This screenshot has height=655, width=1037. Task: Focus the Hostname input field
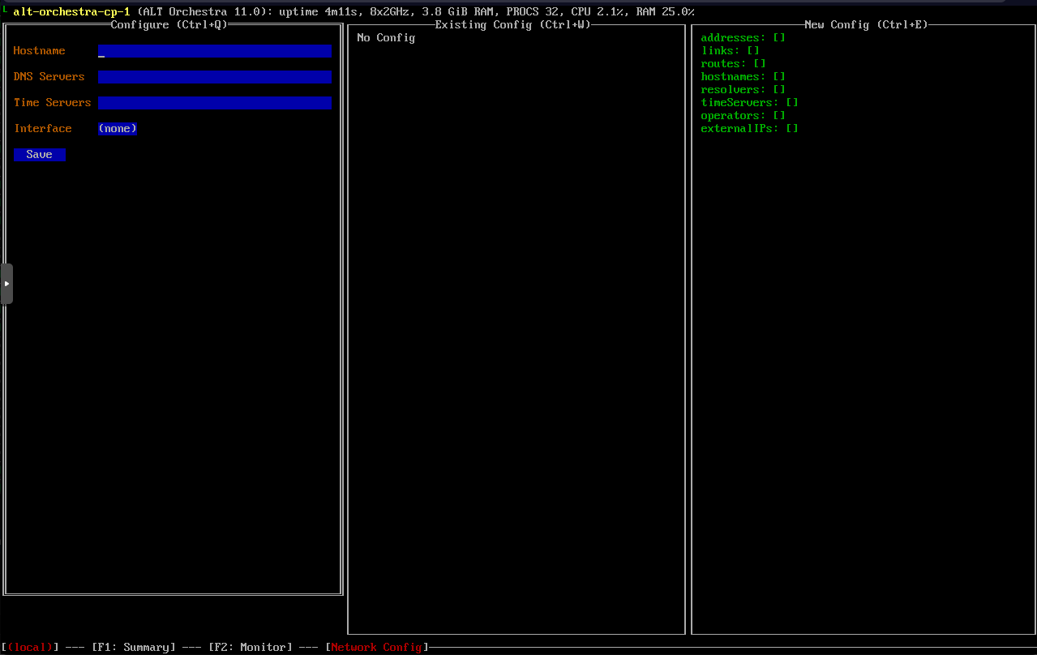click(215, 51)
